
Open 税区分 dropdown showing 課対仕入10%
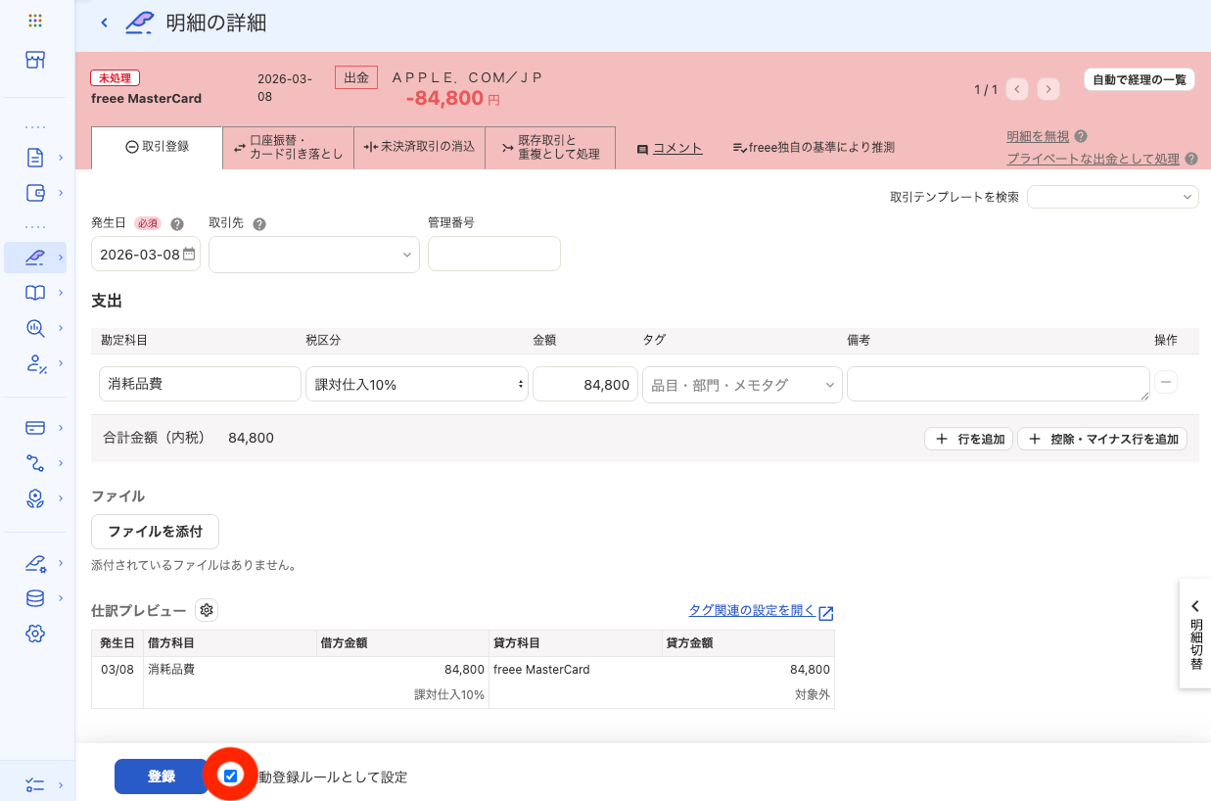pyautogui.click(x=417, y=384)
